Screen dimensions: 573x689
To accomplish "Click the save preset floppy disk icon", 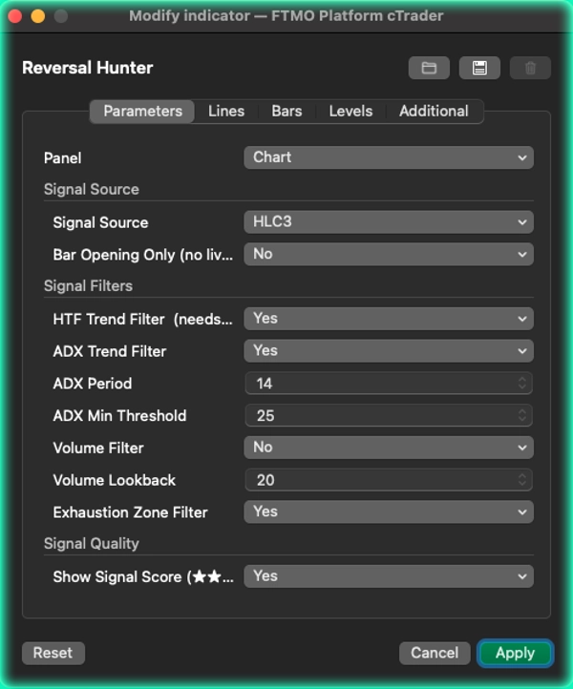I will click(479, 68).
